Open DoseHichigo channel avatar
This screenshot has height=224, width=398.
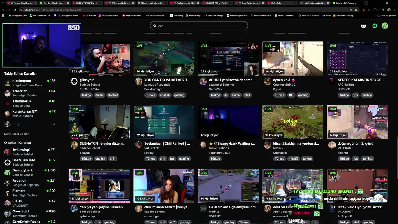139,82
